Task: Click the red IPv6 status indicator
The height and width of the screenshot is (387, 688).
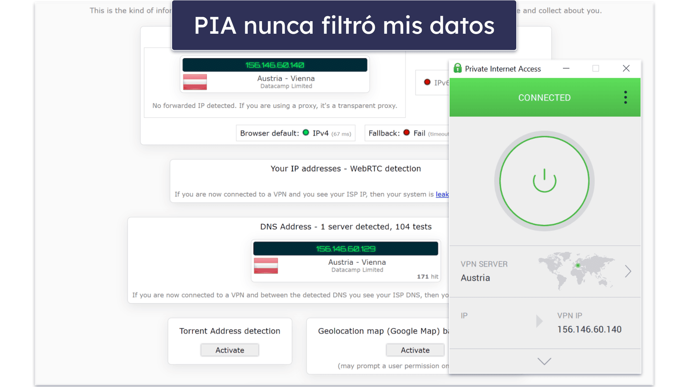Action: pyautogui.click(x=427, y=82)
